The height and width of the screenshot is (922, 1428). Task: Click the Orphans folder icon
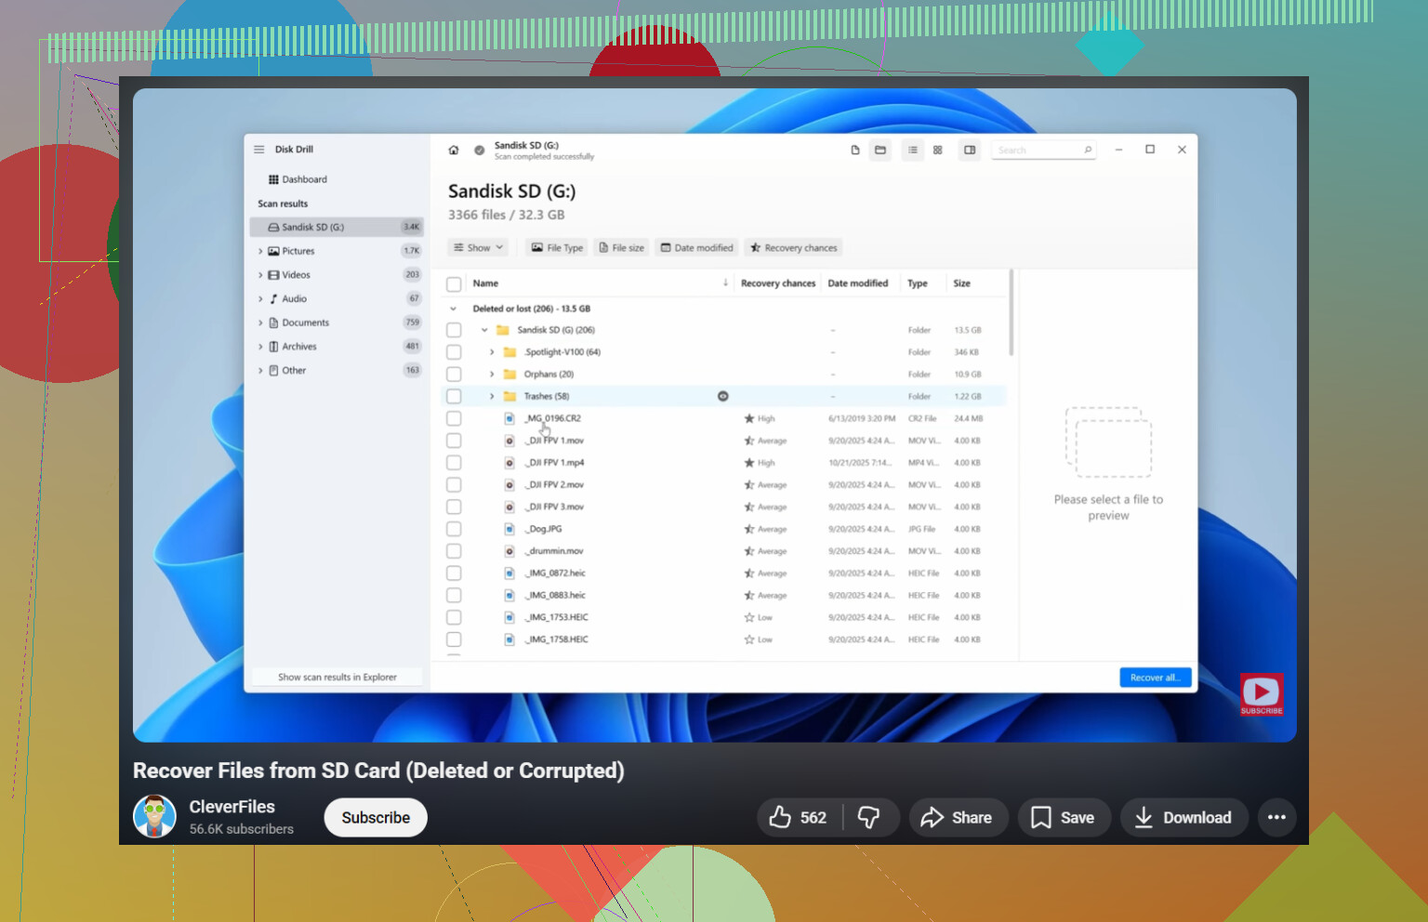pyautogui.click(x=509, y=375)
